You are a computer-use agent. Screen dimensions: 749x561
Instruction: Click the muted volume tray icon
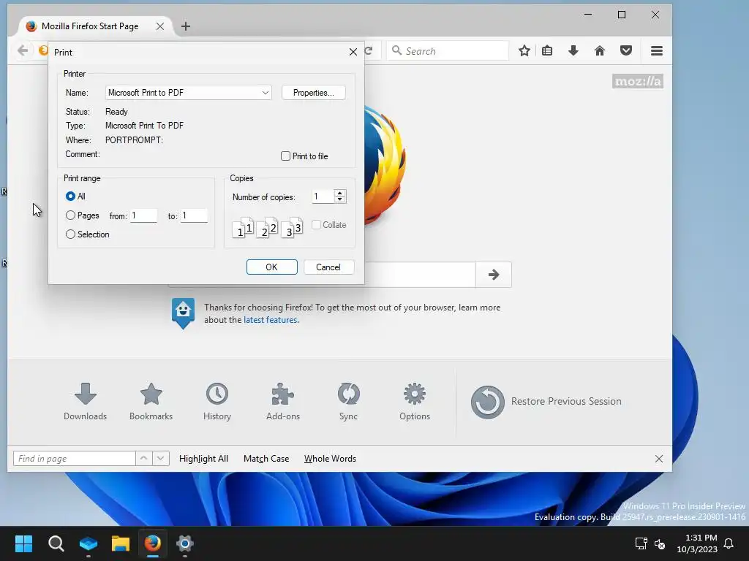[x=660, y=543]
